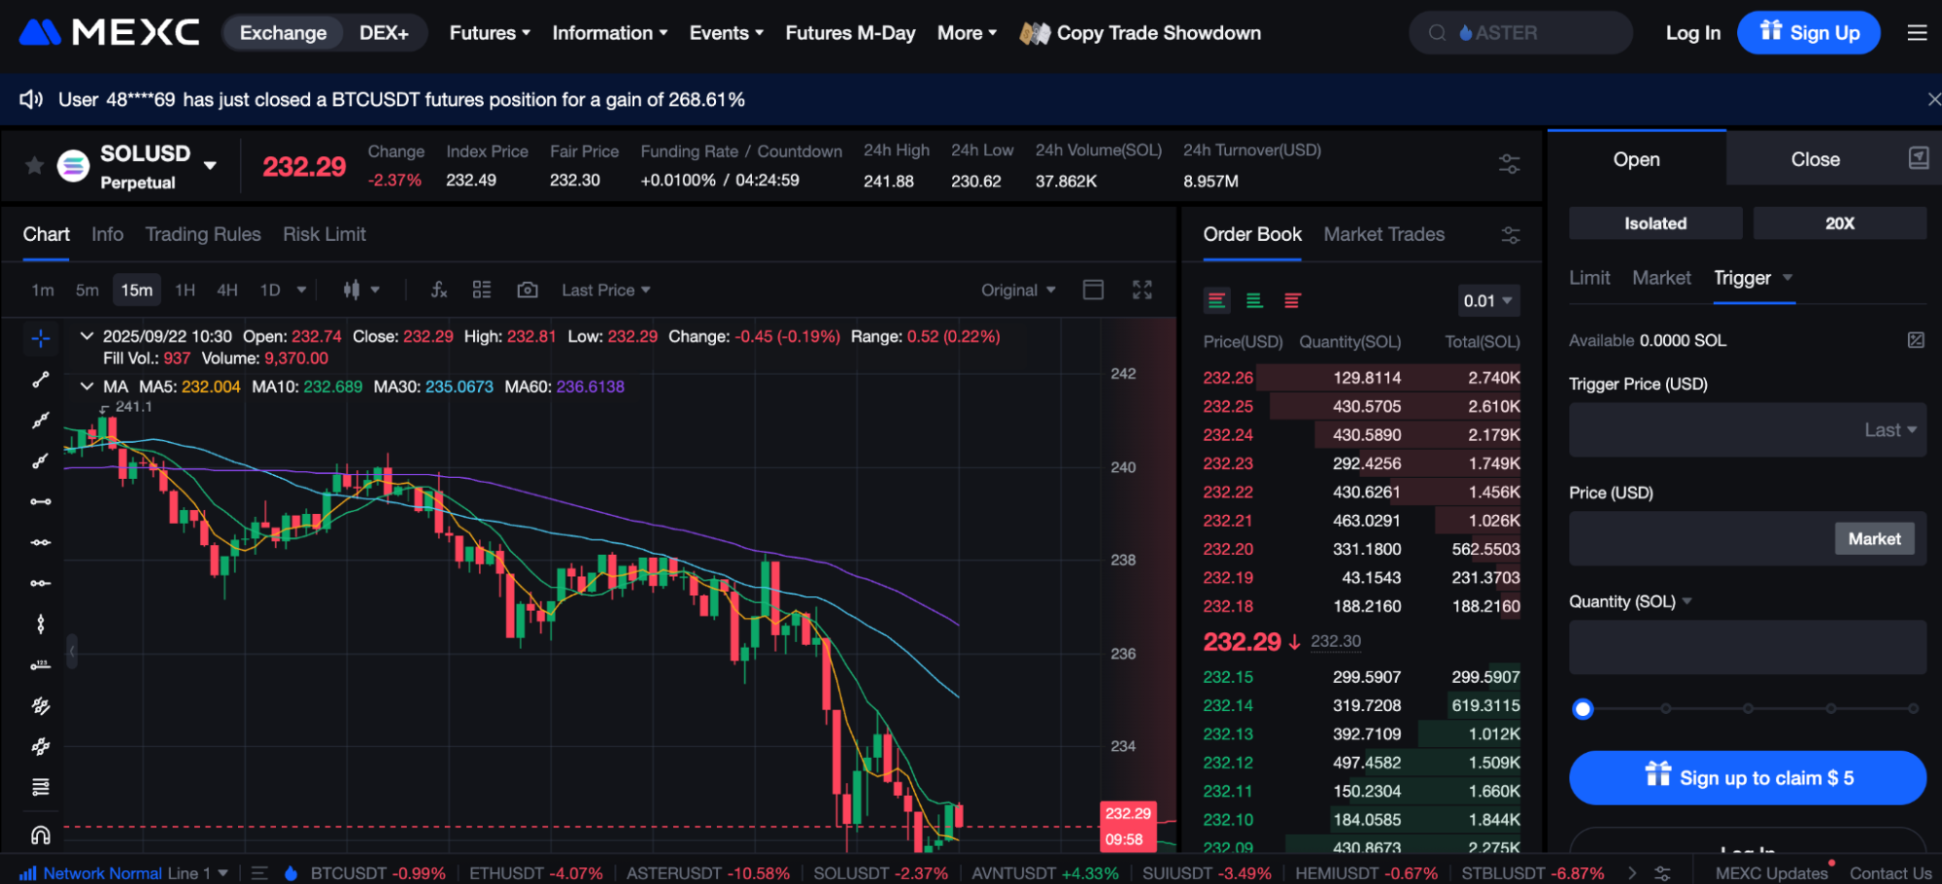Click the quantity percentage slider handle
Image resolution: width=1942 pixels, height=884 pixels.
click(x=1583, y=709)
